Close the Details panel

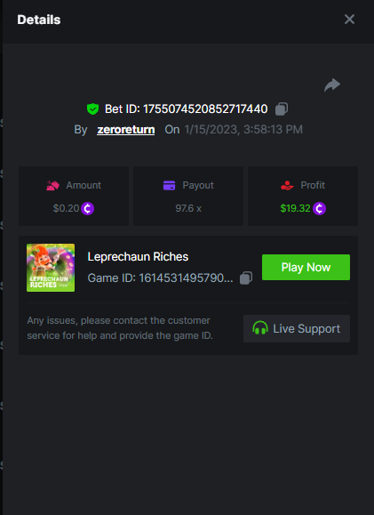[x=349, y=20]
